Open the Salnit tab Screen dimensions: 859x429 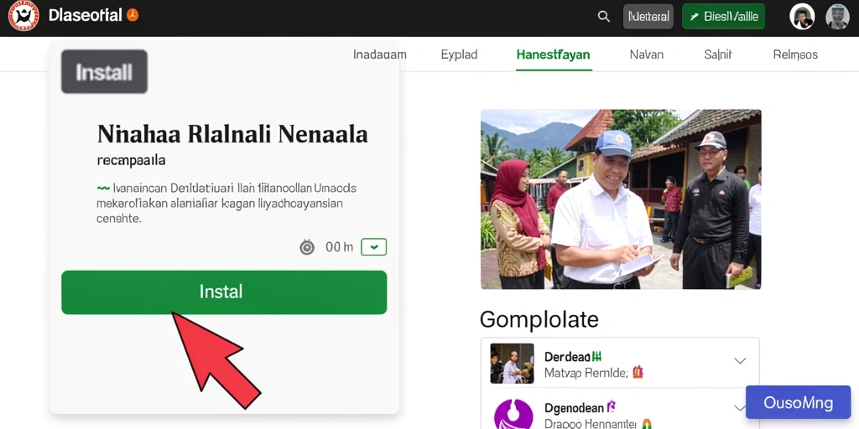click(718, 54)
